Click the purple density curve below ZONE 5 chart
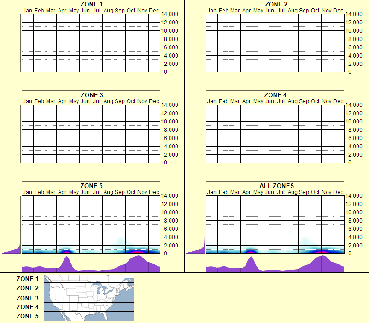 [x=92, y=266]
